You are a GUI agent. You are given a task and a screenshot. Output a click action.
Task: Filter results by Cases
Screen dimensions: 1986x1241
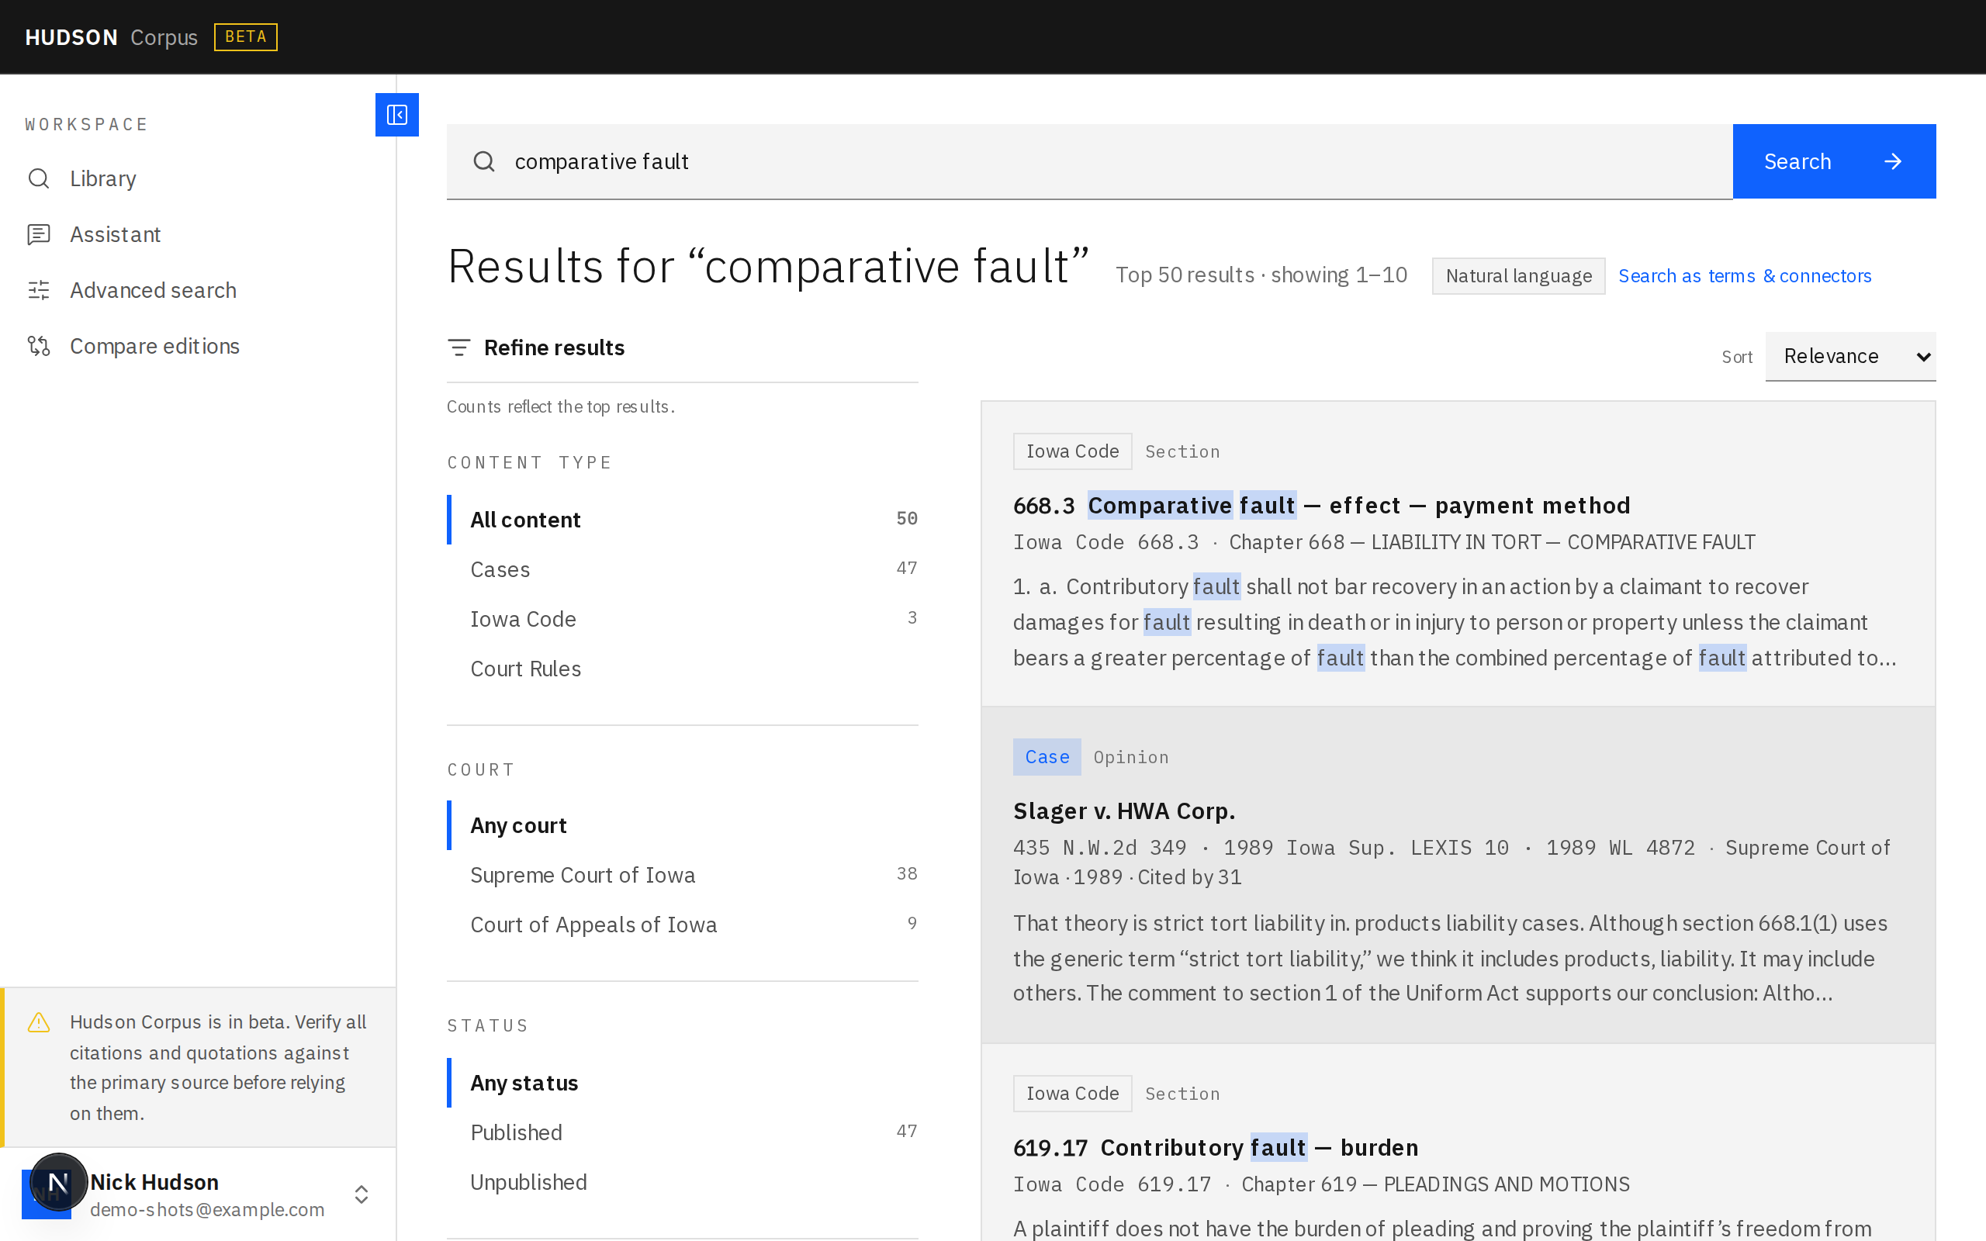683,569
